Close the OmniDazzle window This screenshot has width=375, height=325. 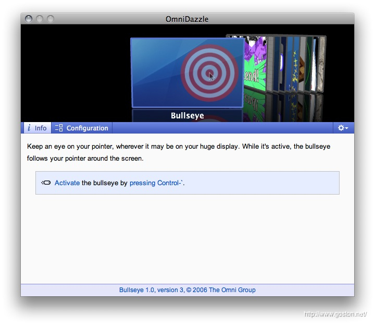pyautogui.click(x=29, y=19)
